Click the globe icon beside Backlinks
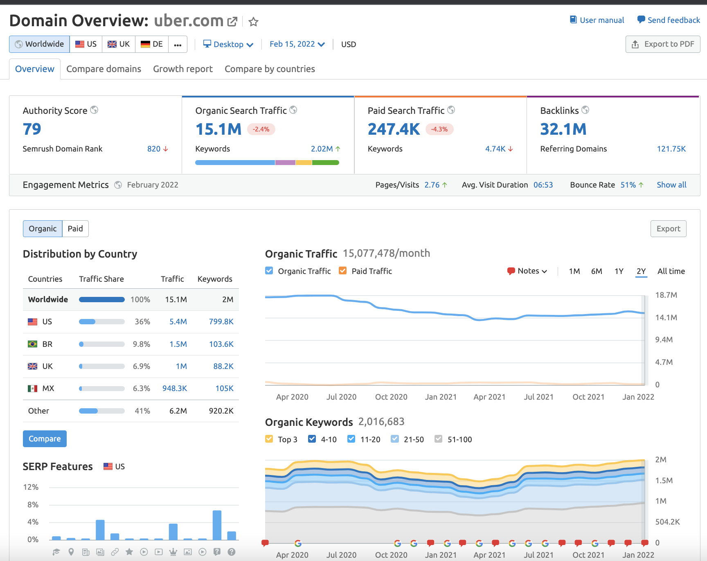The width and height of the screenshot is (707, 561). coord(585,110)
